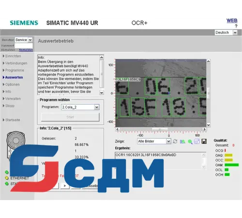Open the Benutzer Service dropdown

click(30, 40)
